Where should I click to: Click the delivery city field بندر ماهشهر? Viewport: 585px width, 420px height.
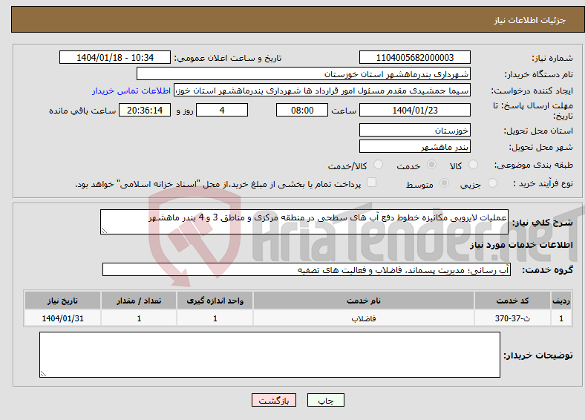[414, 147]
